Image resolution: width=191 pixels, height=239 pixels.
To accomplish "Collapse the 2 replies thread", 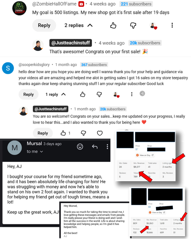I will coord(79,25).
